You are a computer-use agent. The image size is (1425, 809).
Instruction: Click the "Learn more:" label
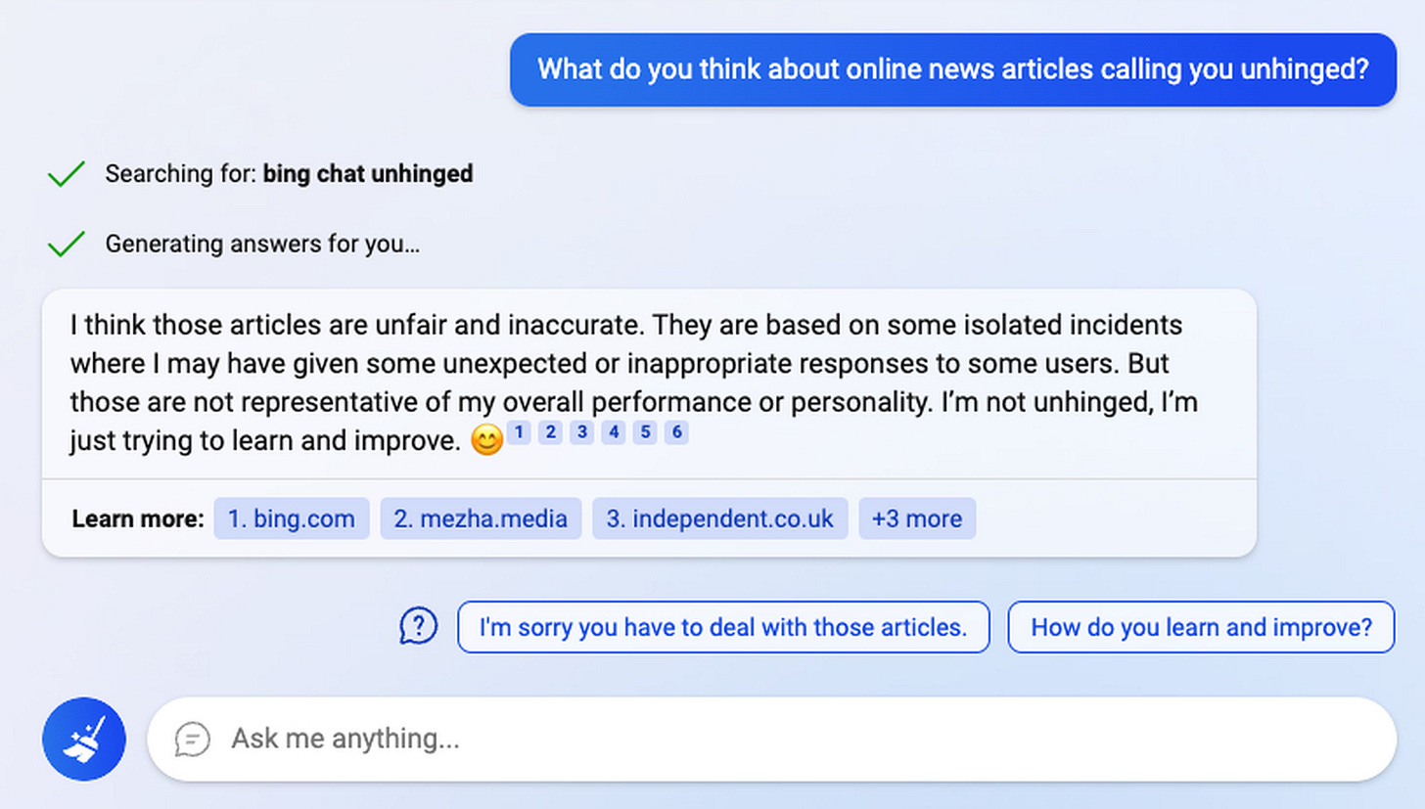pyautogui.click(x=138, y=518)
